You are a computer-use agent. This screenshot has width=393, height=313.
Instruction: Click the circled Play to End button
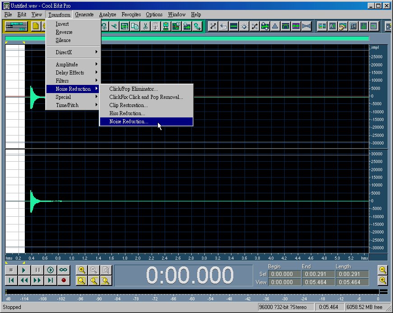point(51,270)
